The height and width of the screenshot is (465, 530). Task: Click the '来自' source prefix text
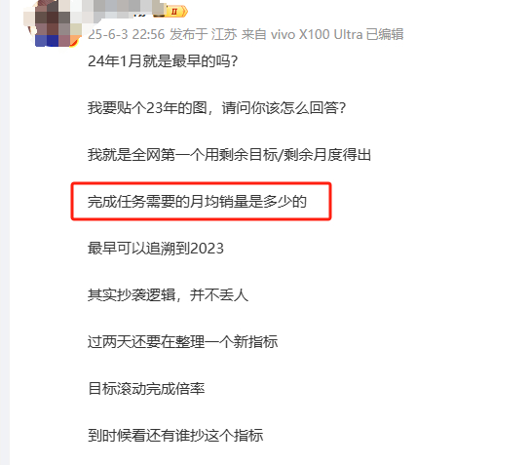point(254,34)
